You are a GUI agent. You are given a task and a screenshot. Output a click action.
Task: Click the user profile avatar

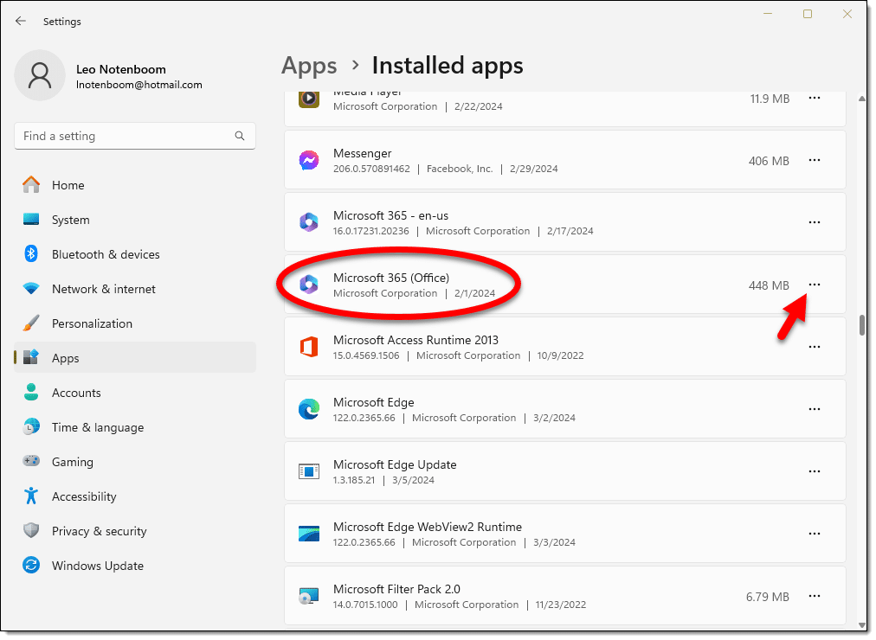40,75
